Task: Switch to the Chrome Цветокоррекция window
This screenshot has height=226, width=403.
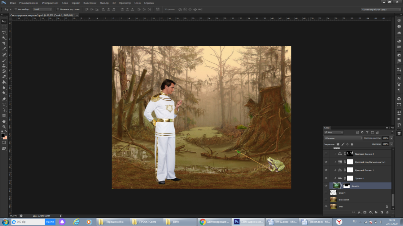Action: coord(214,222)
